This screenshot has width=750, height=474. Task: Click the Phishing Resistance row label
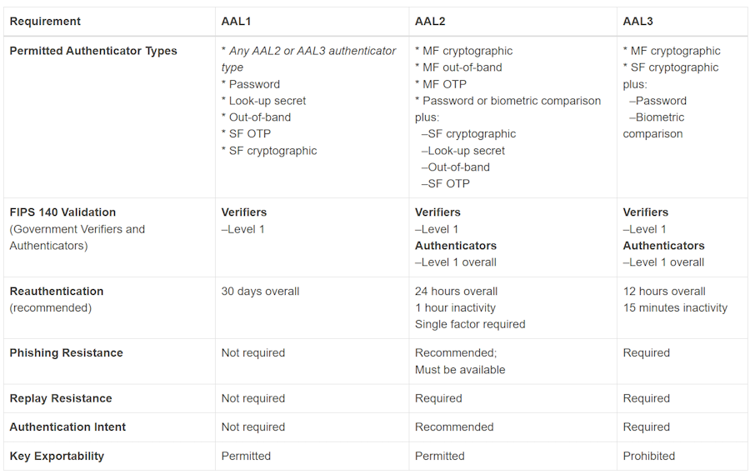(x=66, y=353)
